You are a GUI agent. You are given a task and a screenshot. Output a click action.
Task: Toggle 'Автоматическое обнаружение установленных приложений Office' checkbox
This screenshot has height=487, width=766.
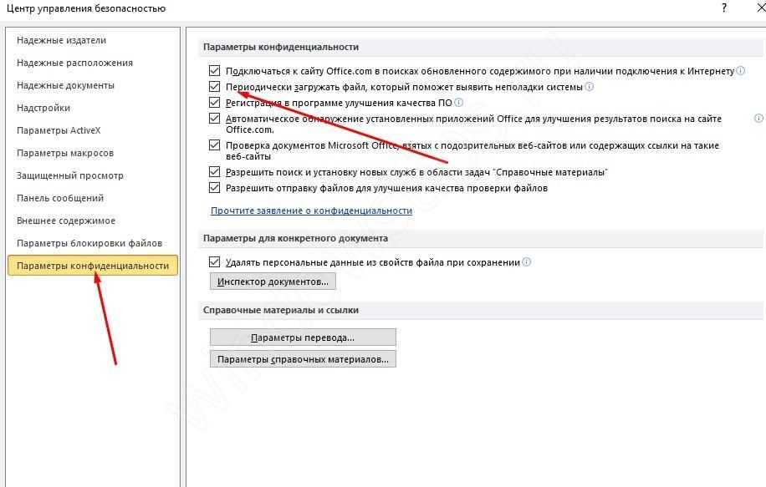pos(216,119)
